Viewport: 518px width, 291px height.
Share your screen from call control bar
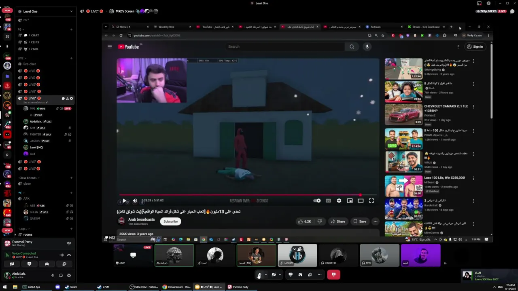point(290,274)
